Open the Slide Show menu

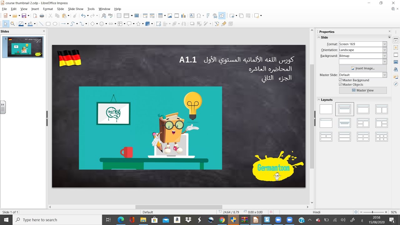coord(76,9)
